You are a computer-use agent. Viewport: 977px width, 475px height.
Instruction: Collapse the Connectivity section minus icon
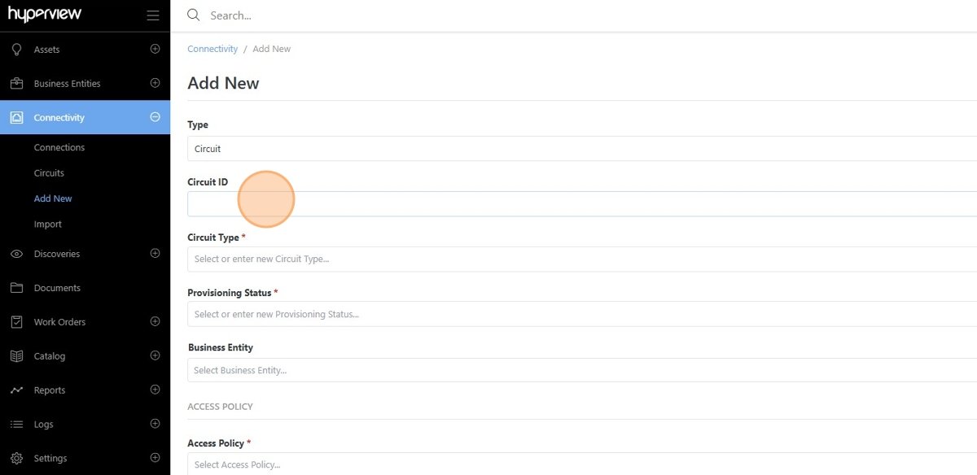point(155,117)
